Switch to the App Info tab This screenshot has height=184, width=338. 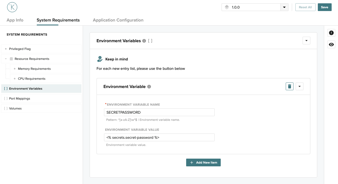tap(15, 20)
